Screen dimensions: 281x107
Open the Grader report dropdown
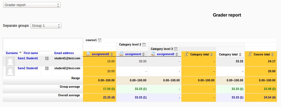tap(32, 5)
